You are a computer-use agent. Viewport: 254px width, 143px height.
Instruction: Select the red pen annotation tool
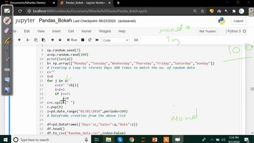point(7,21)
